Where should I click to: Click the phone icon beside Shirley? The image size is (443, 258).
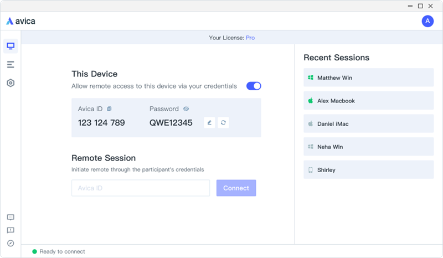pos(311,170)
